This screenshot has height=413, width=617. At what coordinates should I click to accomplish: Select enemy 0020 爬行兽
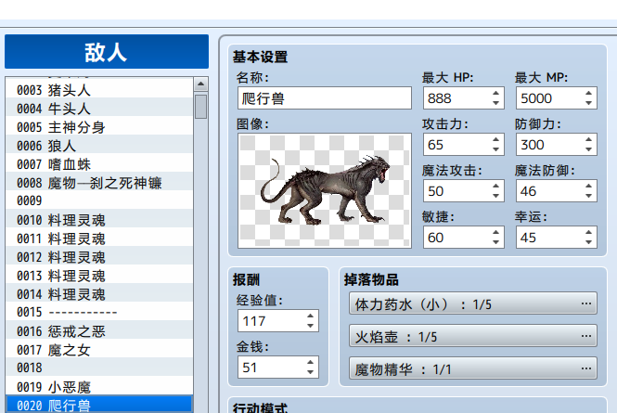(x=99, y=405)
